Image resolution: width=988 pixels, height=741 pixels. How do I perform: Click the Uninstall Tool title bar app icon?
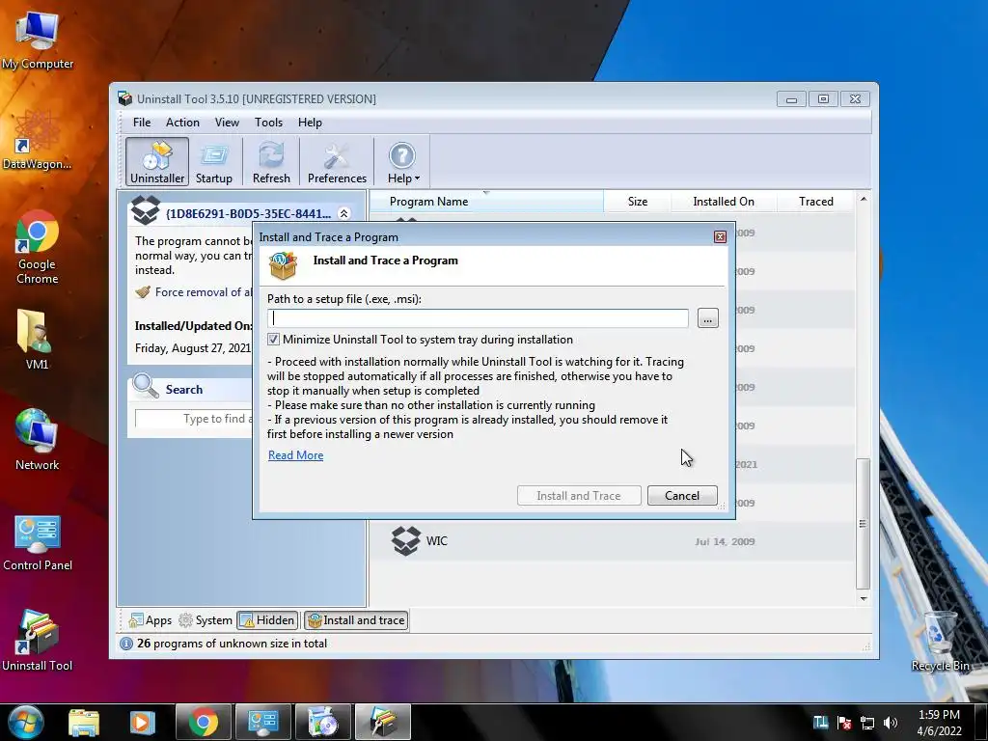[x=125, y=98]
